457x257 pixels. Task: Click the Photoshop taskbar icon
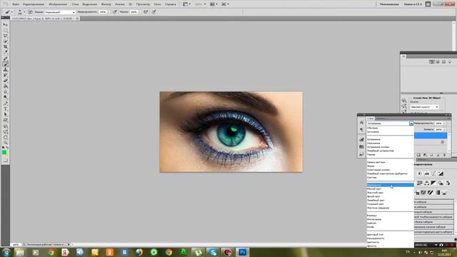(x=242, y=252)
